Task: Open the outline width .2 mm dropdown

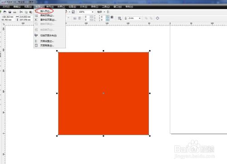Action: tap(140, 18)
